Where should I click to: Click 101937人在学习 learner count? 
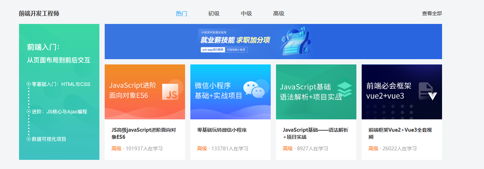click(144, 149)
